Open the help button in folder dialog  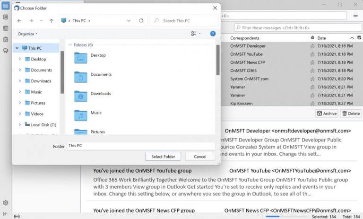[213, 34]
